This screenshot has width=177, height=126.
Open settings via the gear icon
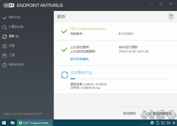(5, 46)
